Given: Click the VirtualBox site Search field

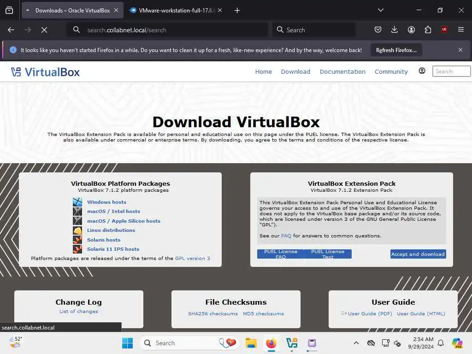Looking at the screenshot, I should click(451, 71).
